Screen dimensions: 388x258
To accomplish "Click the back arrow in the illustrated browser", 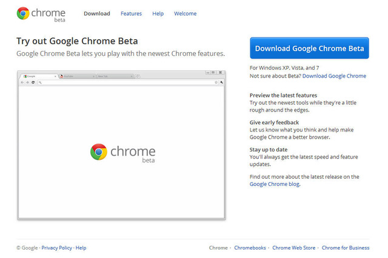I will 22,82.
